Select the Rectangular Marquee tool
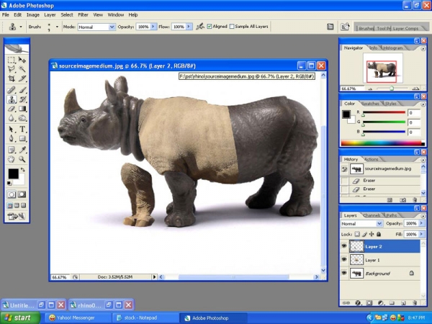This screenshot has width=432, height=324. point(12,60)
